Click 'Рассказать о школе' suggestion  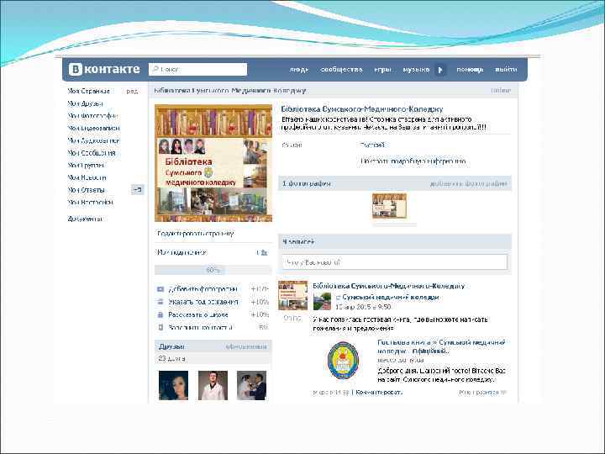pos(198,314)
